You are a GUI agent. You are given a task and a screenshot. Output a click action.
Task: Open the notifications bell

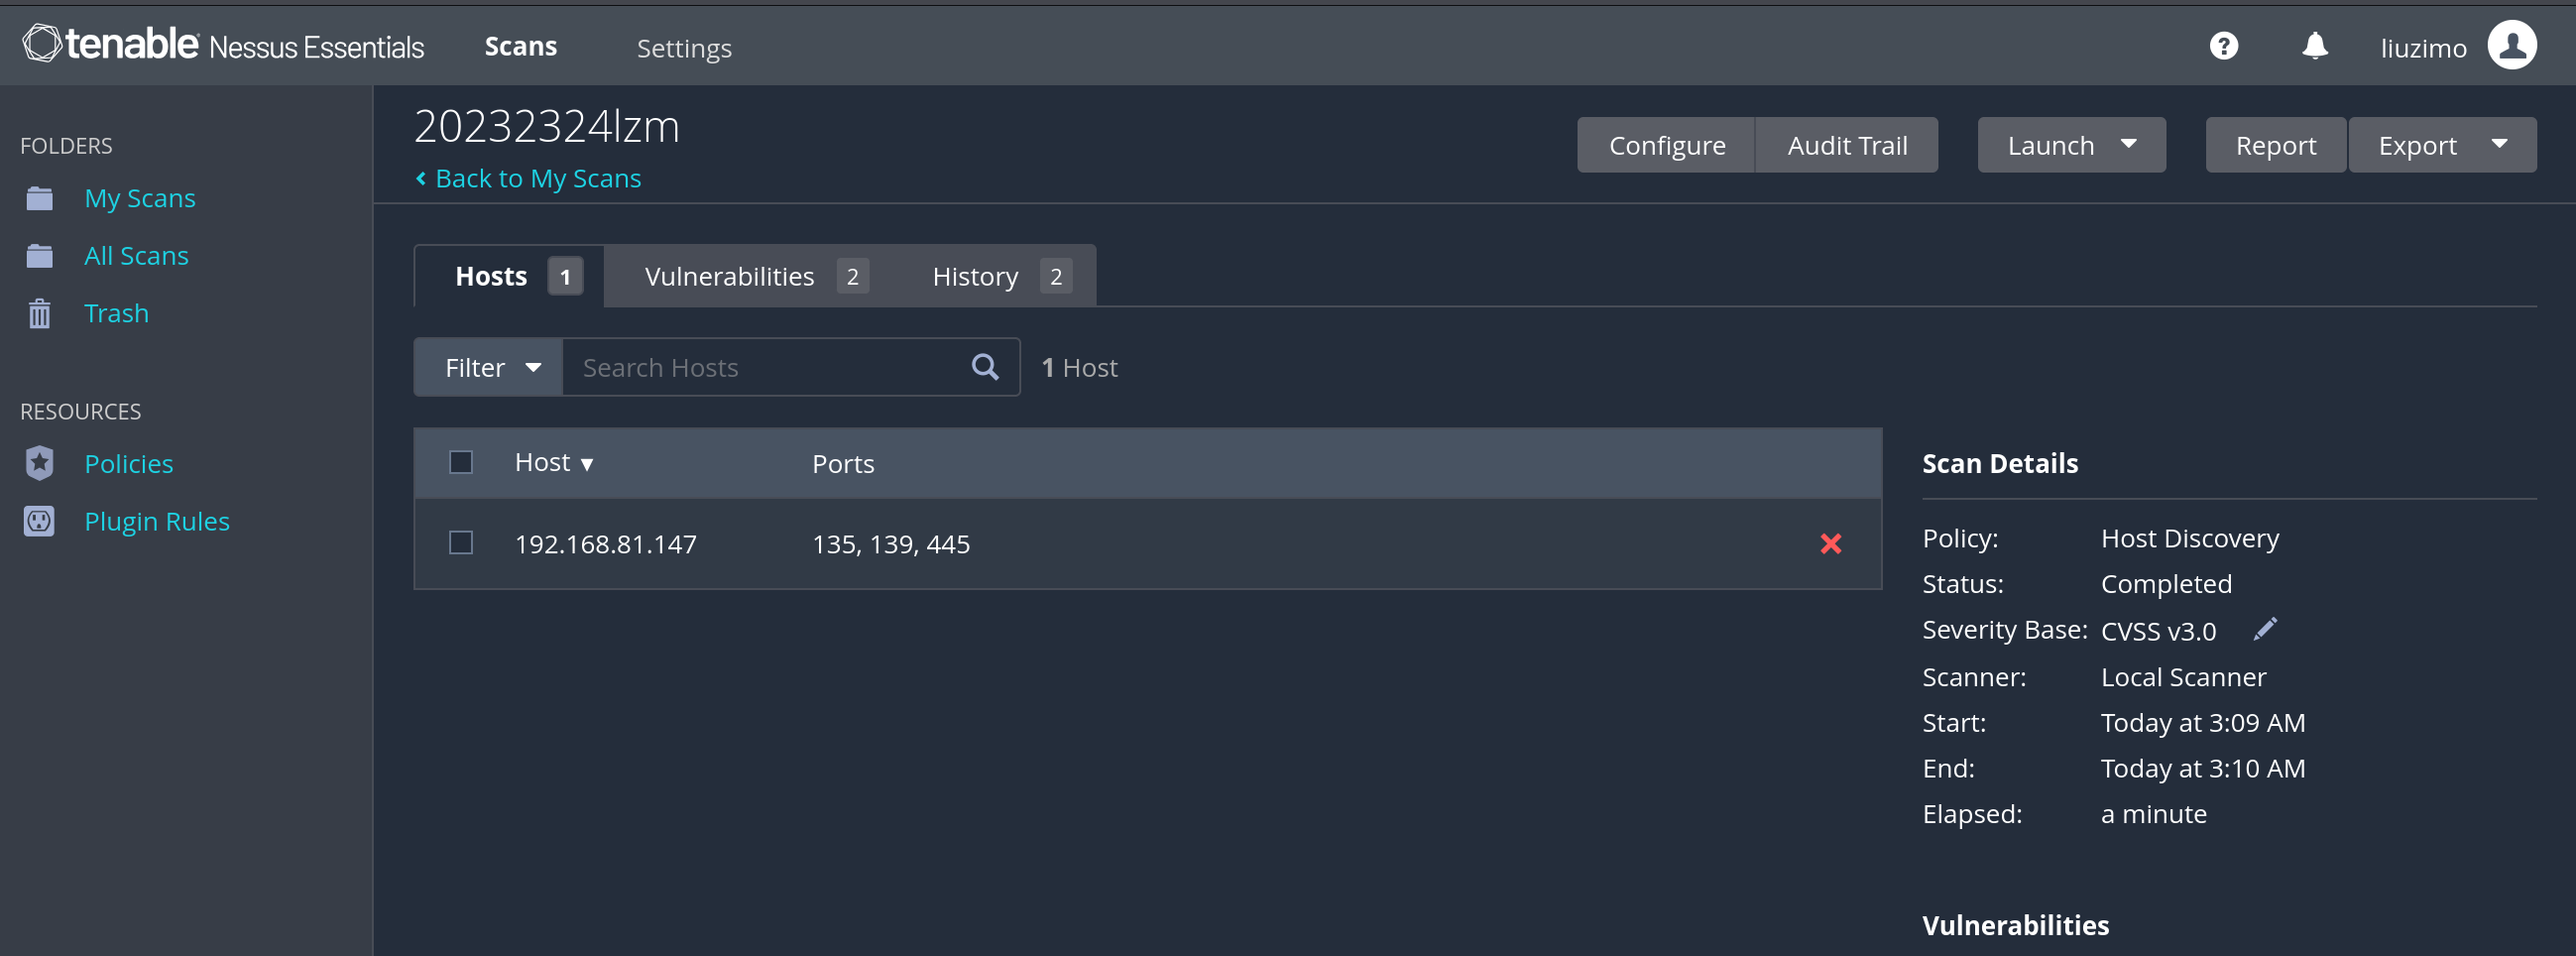(2314, 47)
